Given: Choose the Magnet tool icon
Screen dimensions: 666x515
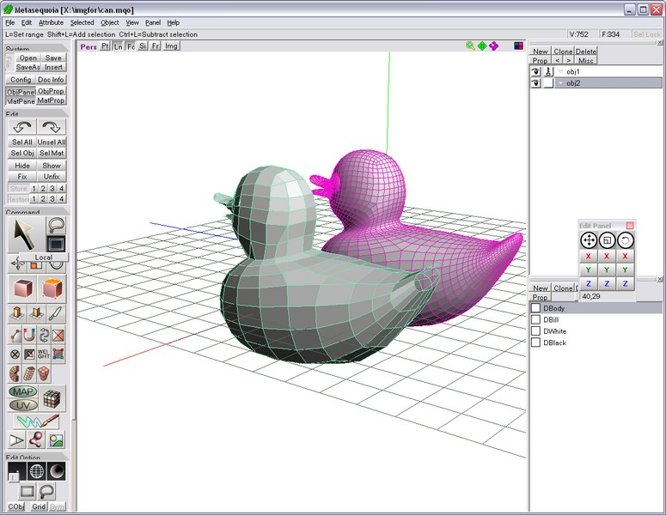Looking at the screenshot, I should (x=29, y=335).
